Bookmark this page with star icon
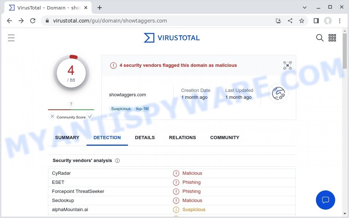The width and height of the screenshot is (349, 218). point(302,21)
